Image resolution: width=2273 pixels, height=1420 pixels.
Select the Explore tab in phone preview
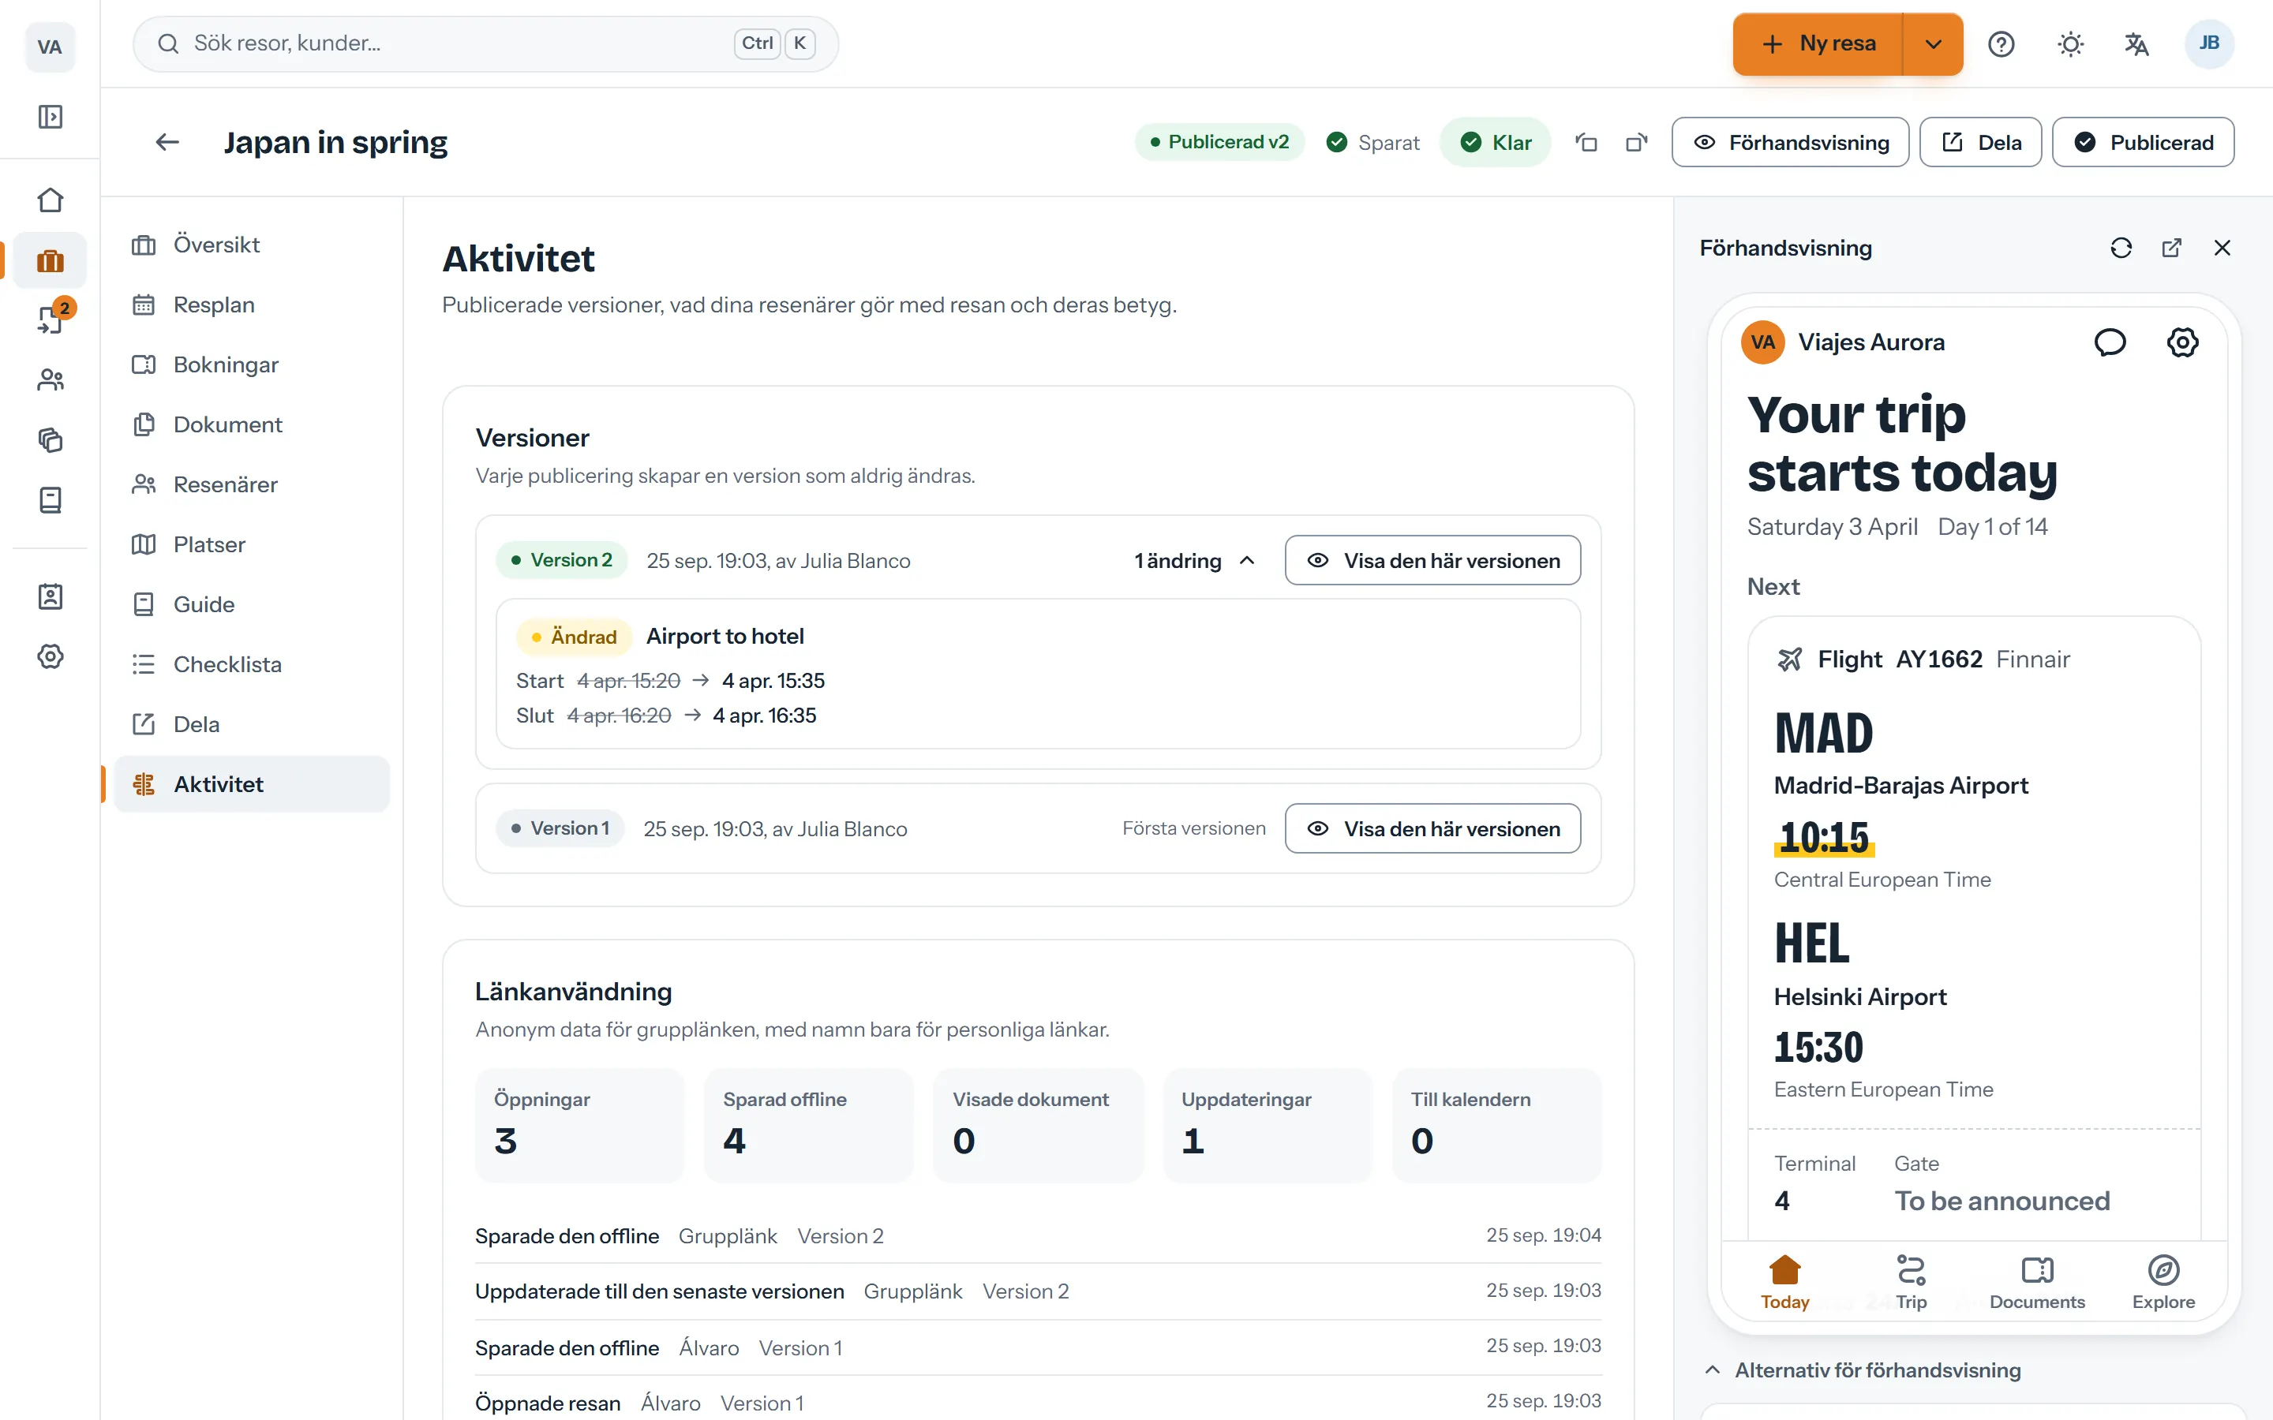pos(2163,1282)
